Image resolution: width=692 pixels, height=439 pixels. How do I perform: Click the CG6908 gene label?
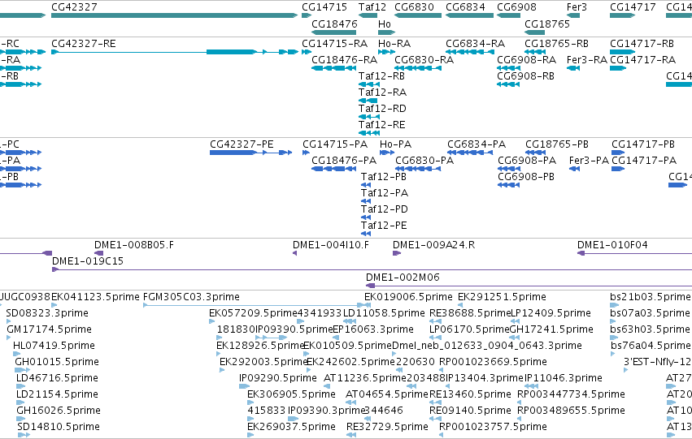pyautogui.click(x=516, y=7)
